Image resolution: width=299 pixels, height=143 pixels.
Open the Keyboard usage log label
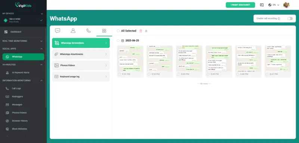pyautogui.click(x=70, y=77)
